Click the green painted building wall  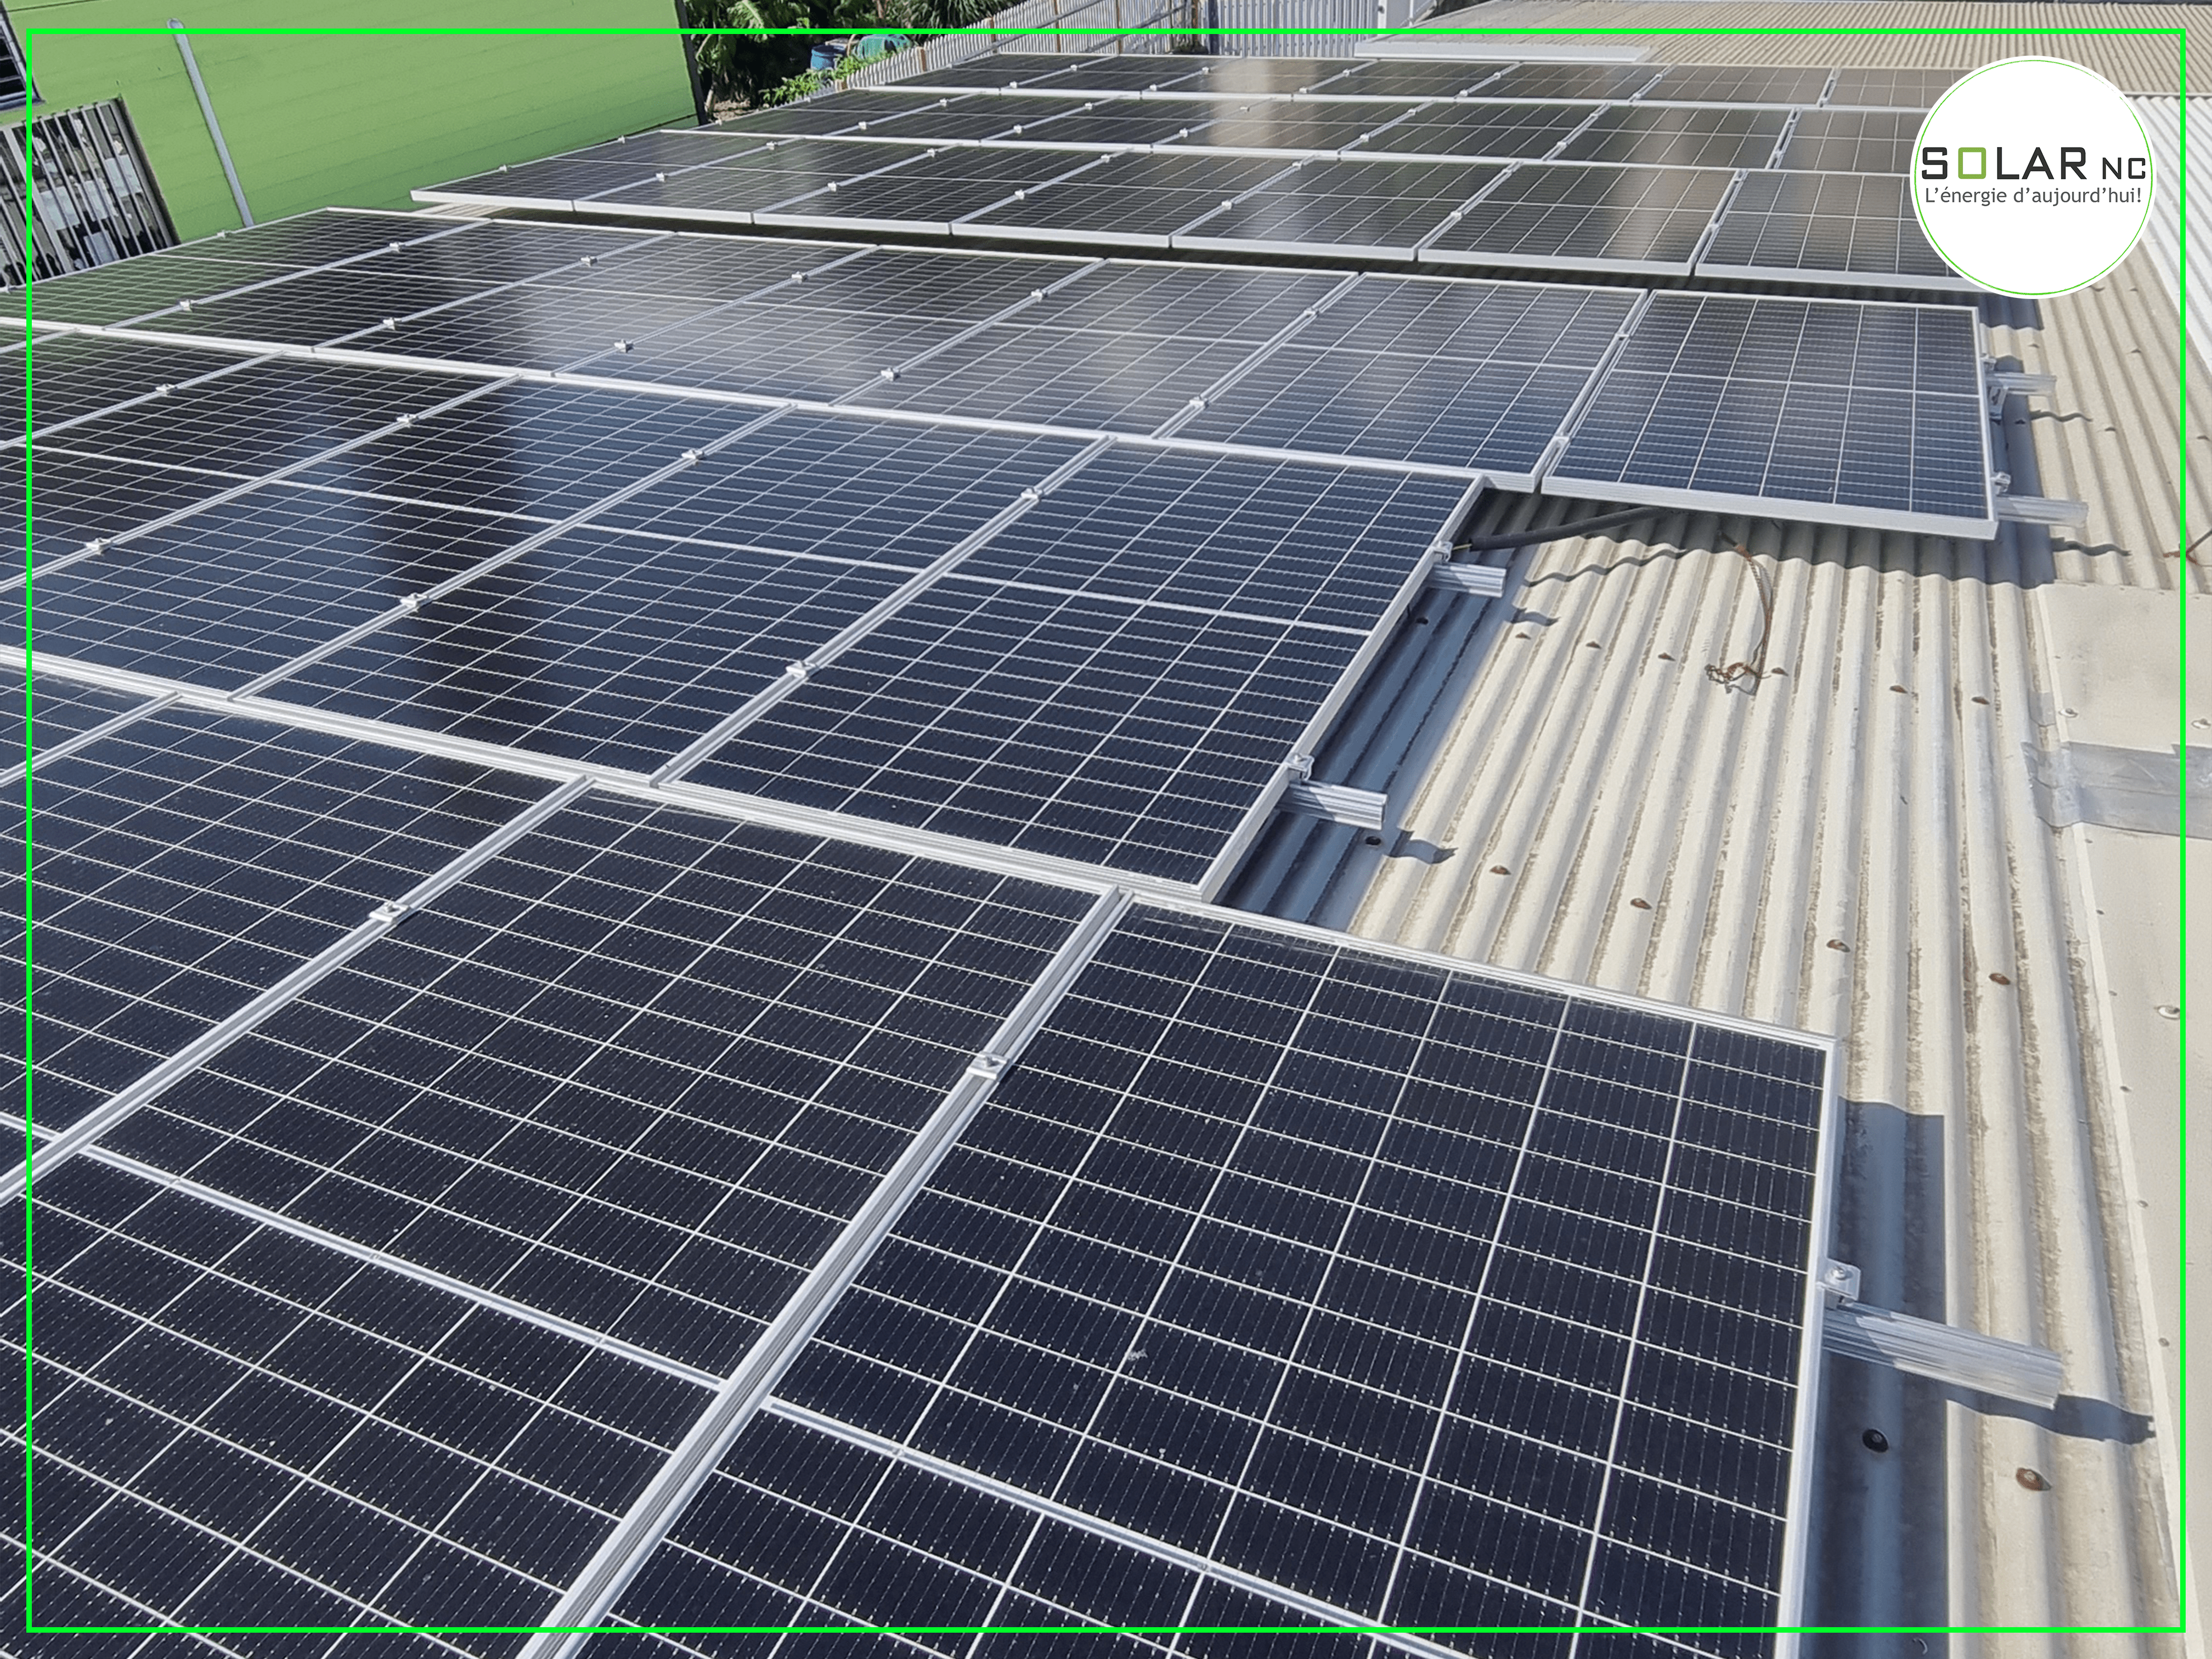(450, 110)
